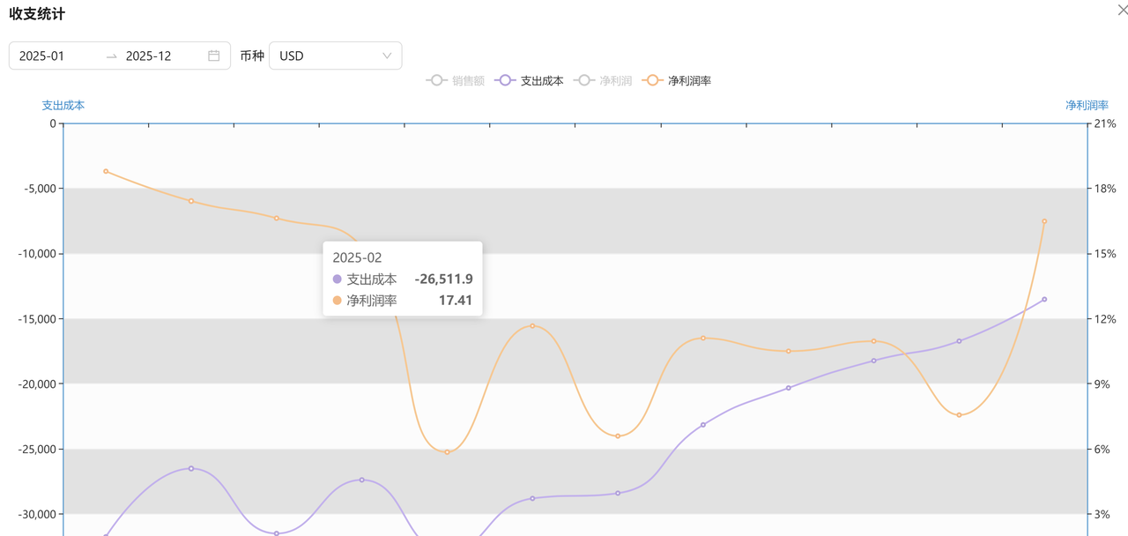Open the calendar icon in date range picker
The image size is (1128, 536).
click(213, 56)
